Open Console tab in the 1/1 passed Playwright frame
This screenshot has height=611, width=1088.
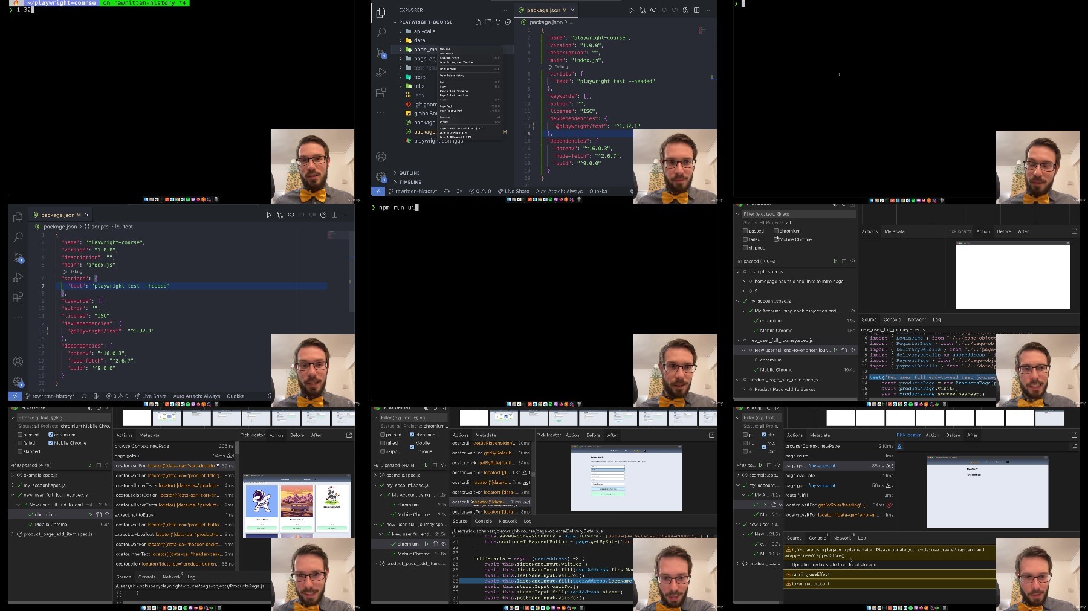pos(892,320)
